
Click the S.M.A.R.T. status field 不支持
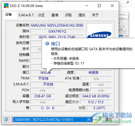tap(48, 84)
